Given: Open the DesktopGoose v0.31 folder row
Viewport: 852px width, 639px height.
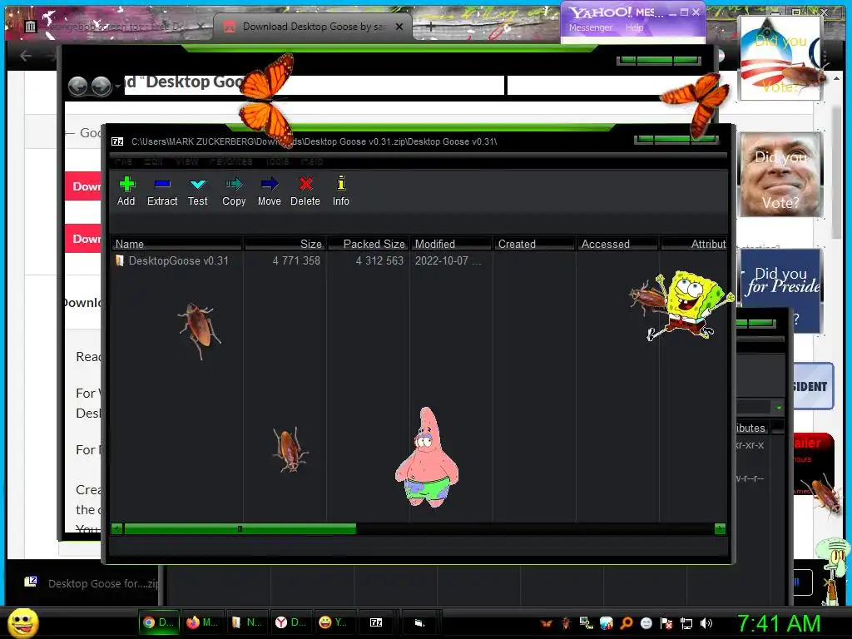Looking at the screenshot, I should 178,260.
